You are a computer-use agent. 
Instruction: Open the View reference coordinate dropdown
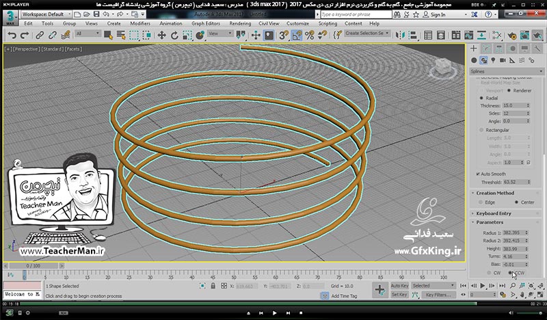click(x=219, y=34)
